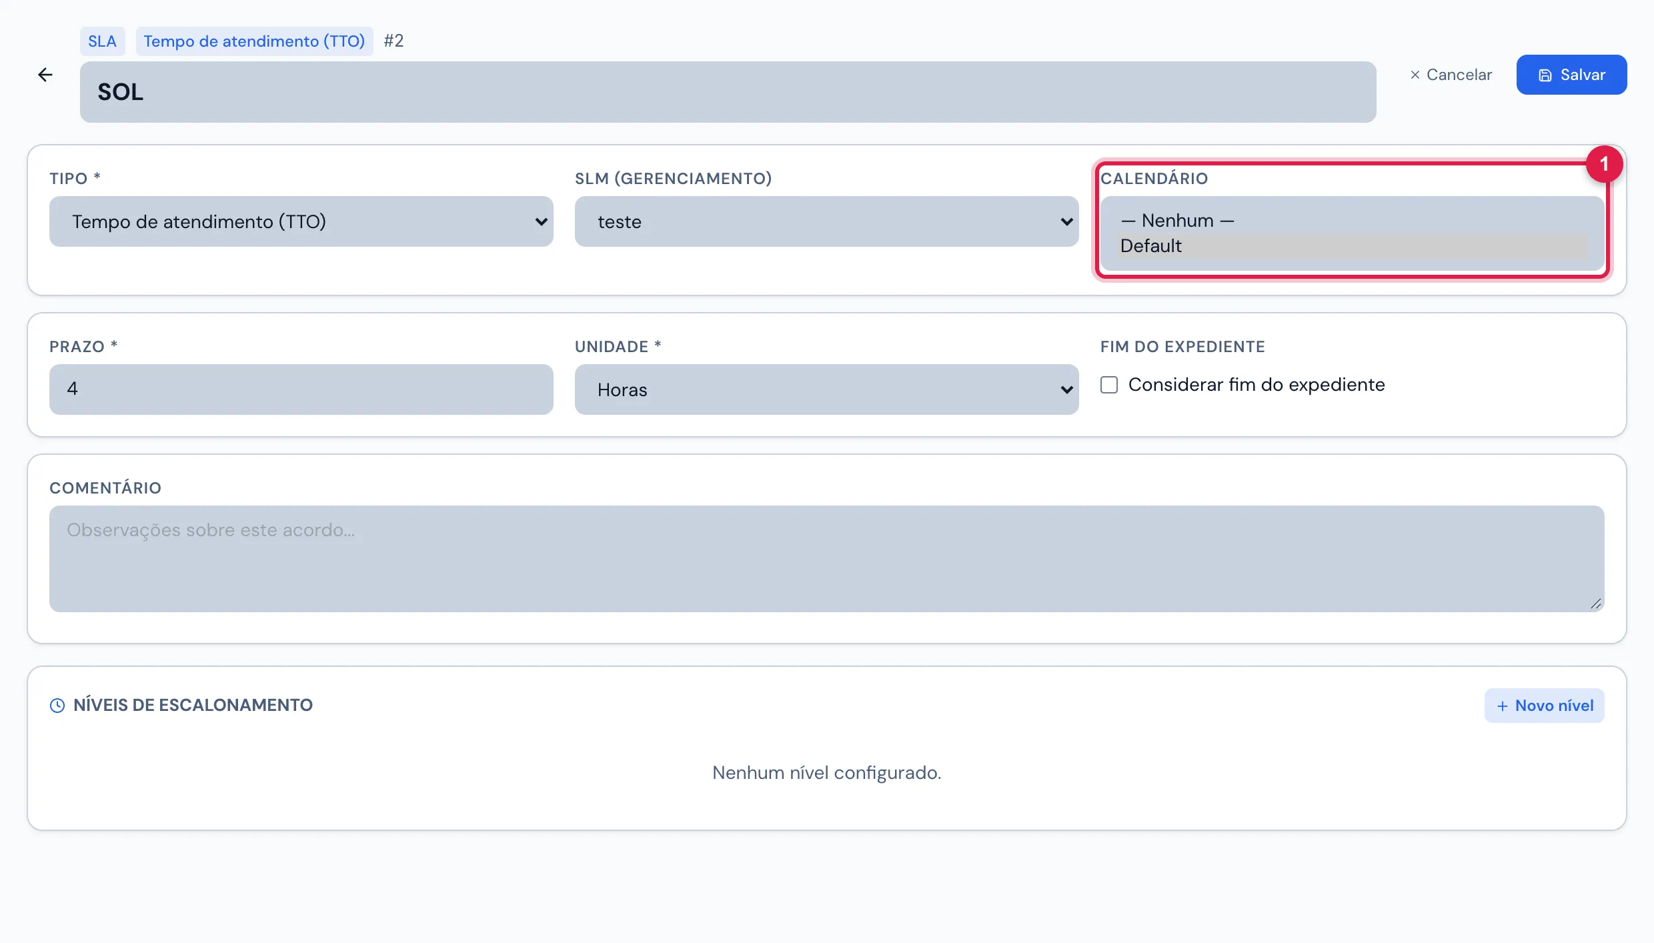Click the Fim do Expediente label
This screenshot has height=943, width=1654.
1182,346
